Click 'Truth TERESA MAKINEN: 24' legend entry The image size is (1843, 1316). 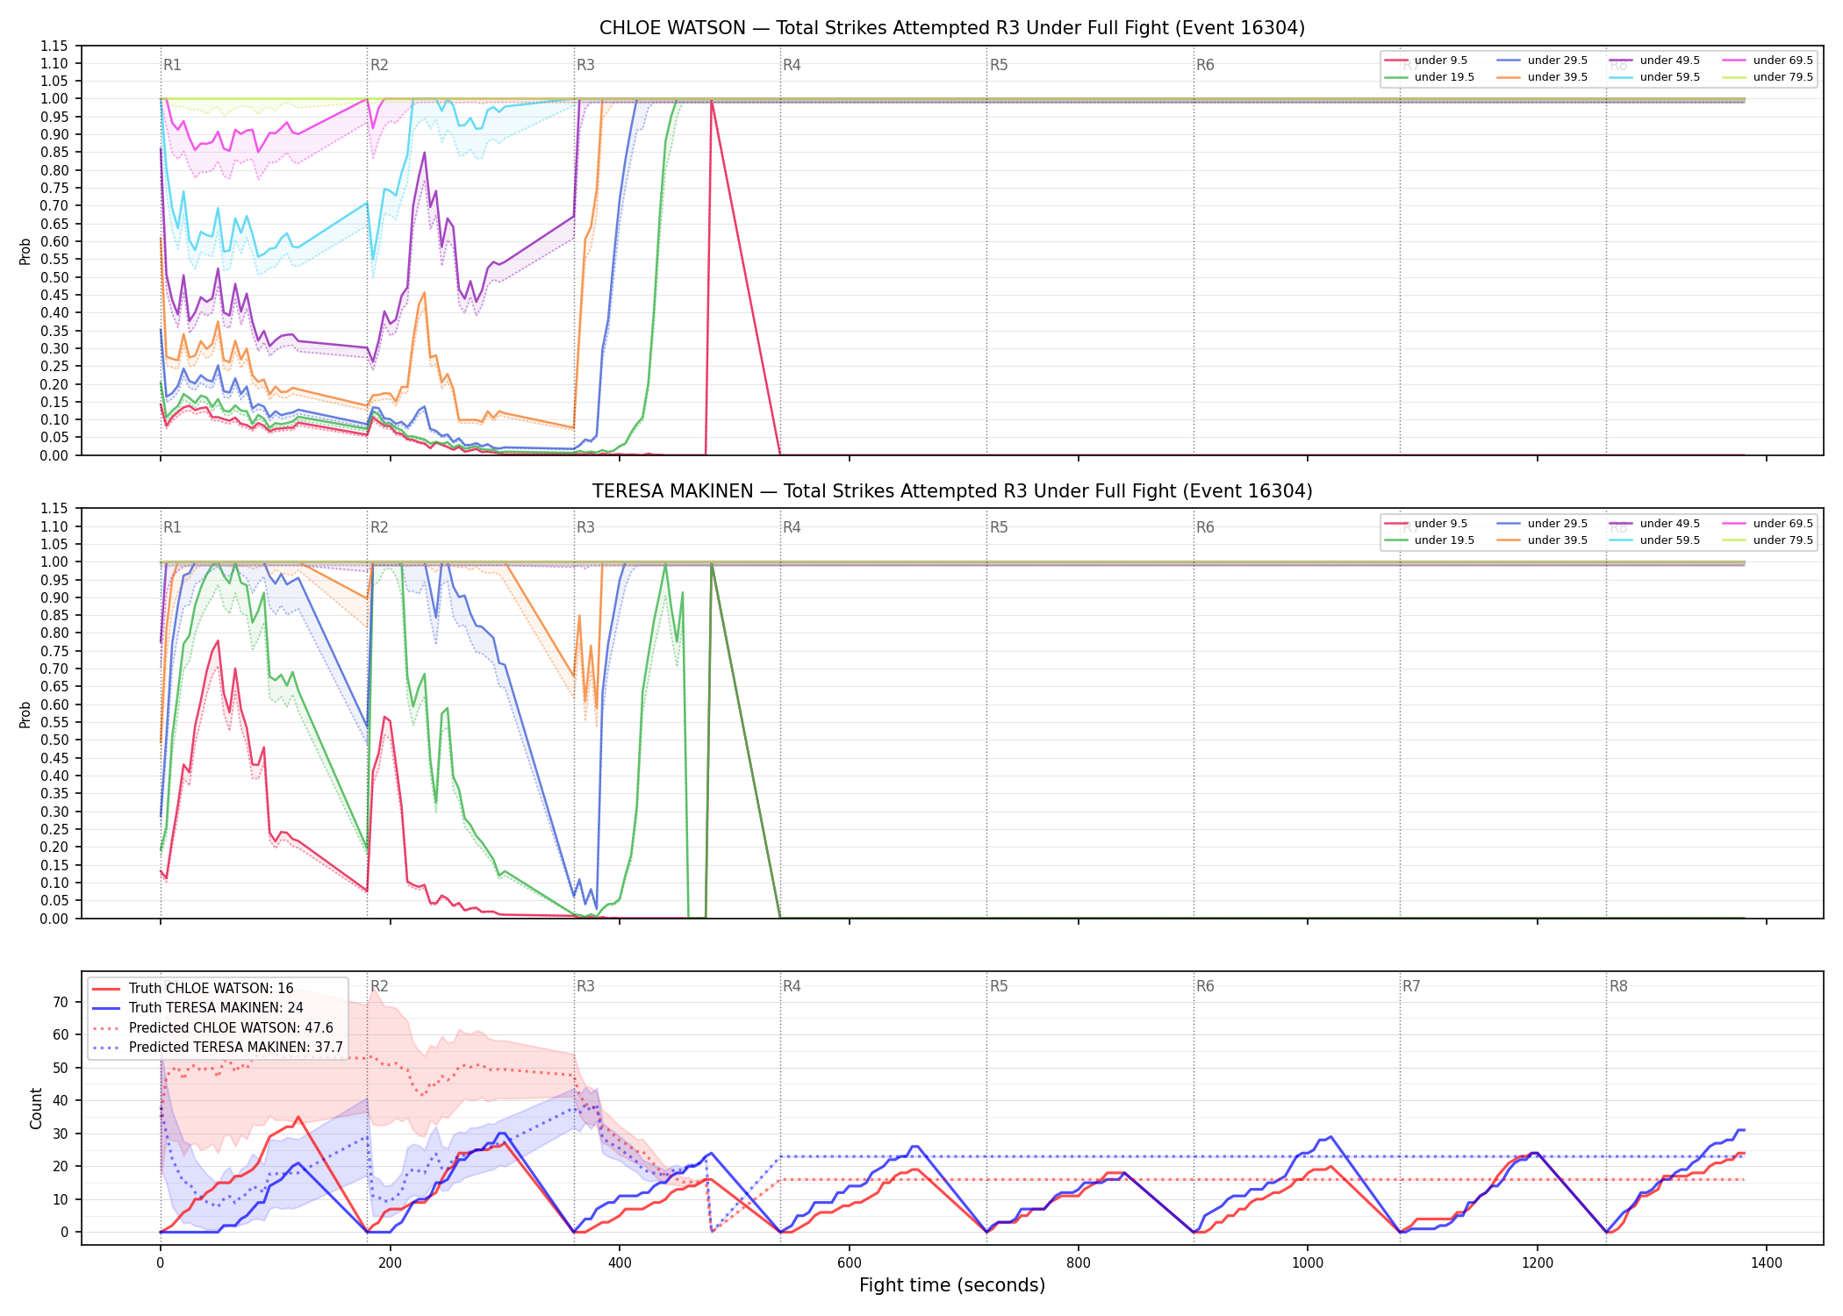[197, 1008]
